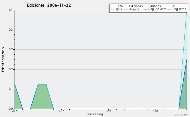Click the '0.4' y-axis label

point(11,10)
